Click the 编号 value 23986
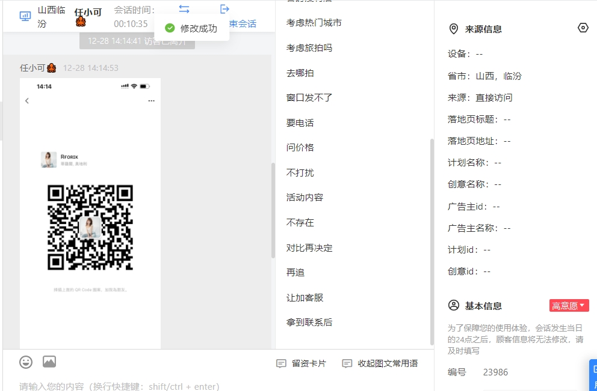The image size is (597, 391). (495, 372)
